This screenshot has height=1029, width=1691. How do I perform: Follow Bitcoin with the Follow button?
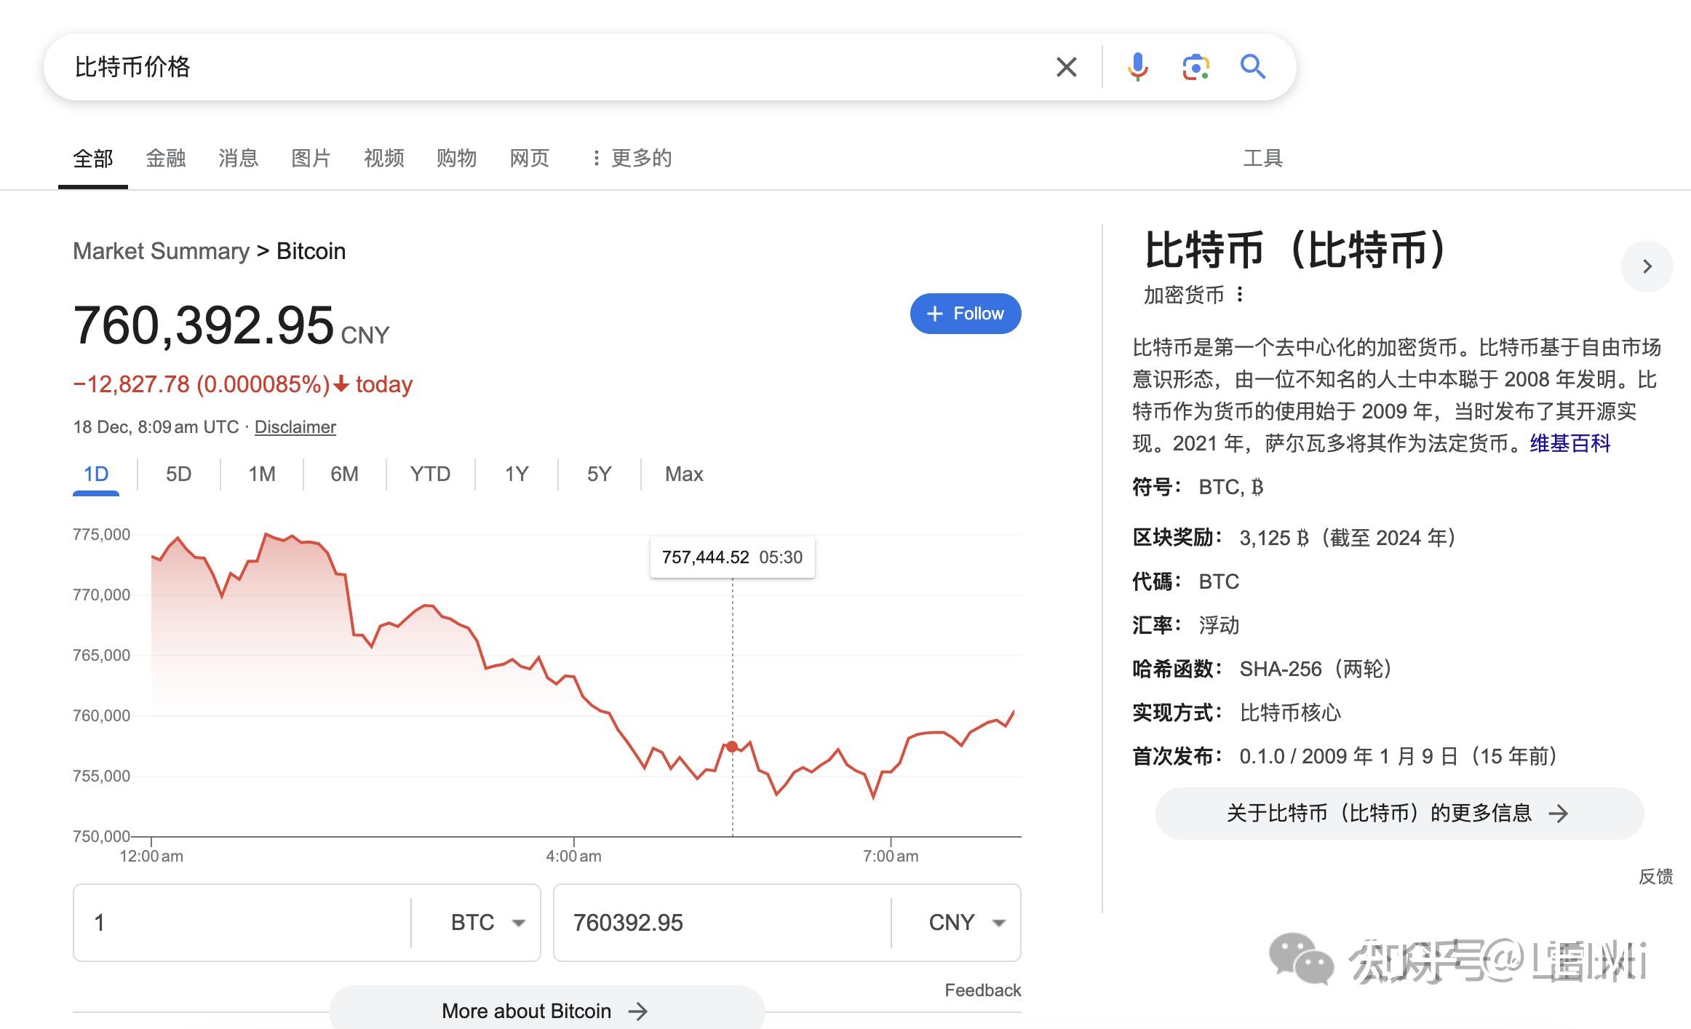(x=966, y=314)
